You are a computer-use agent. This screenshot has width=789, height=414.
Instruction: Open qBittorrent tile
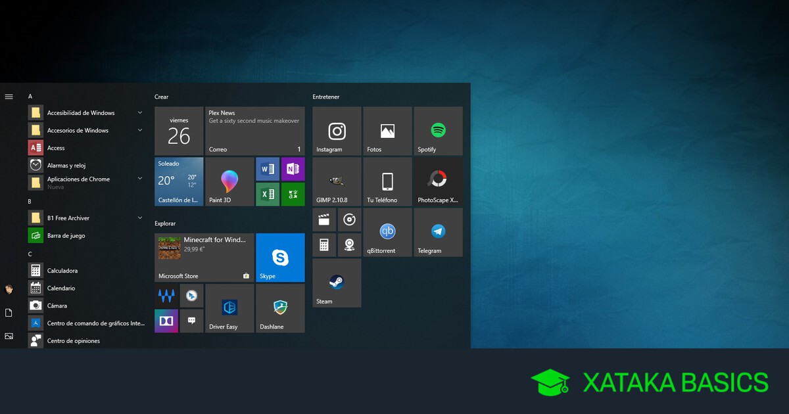click(x=387, y=232)
